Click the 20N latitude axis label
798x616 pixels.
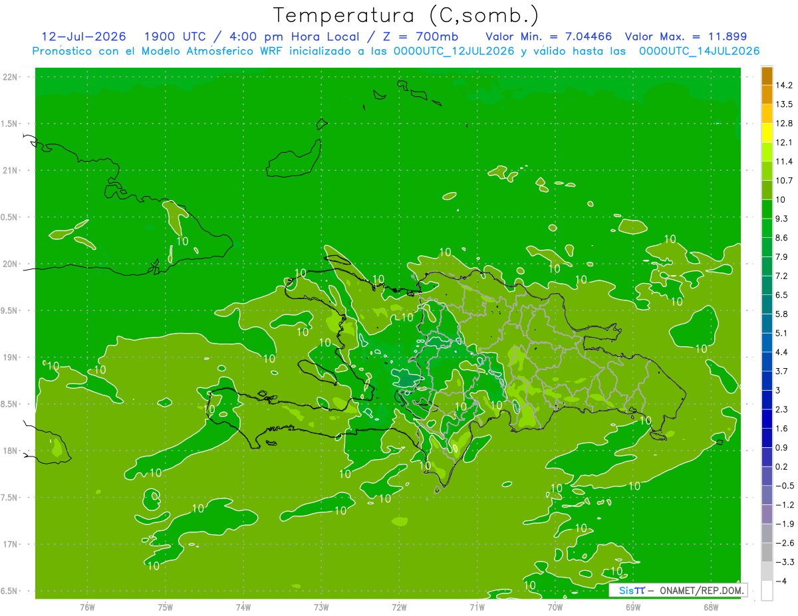(11, 264)
